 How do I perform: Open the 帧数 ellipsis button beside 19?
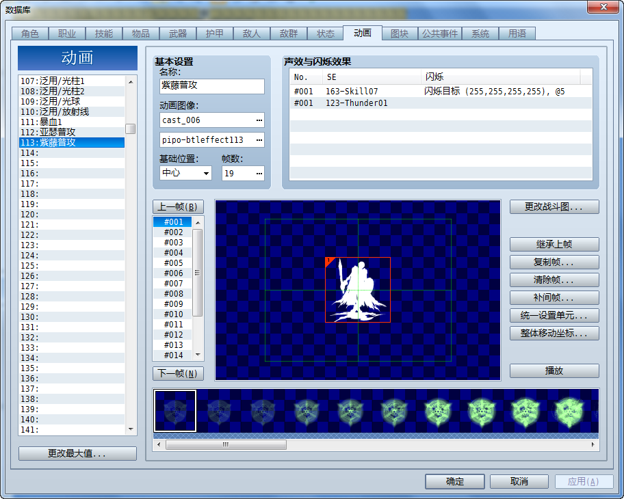(259, 174)
